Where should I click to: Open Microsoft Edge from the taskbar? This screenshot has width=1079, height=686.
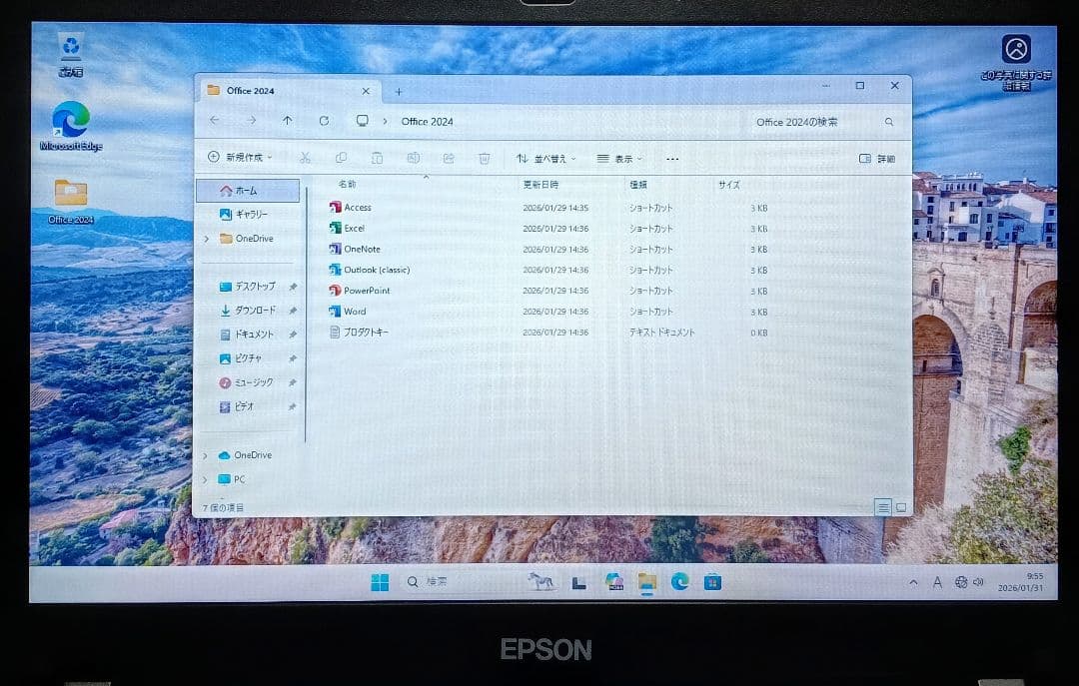pyautogui.click(x=681, y=580)
